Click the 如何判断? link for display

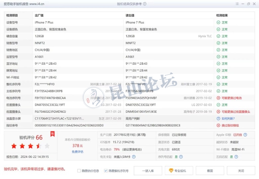tap(228, 119)
